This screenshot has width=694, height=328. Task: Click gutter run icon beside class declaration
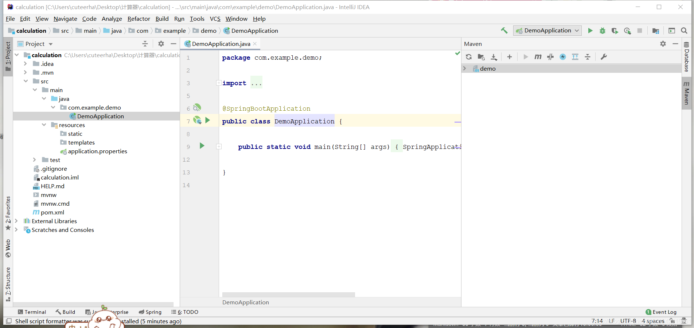[207, 120]
